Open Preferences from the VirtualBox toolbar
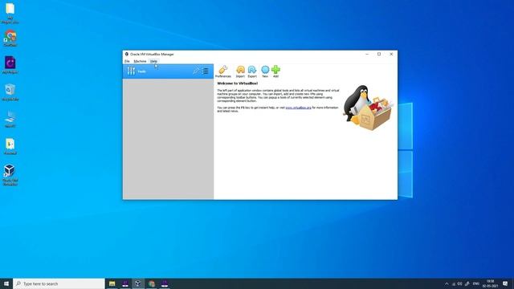This screenshot has width=514, height=289. pyautogui.click(x=223, y=71)
